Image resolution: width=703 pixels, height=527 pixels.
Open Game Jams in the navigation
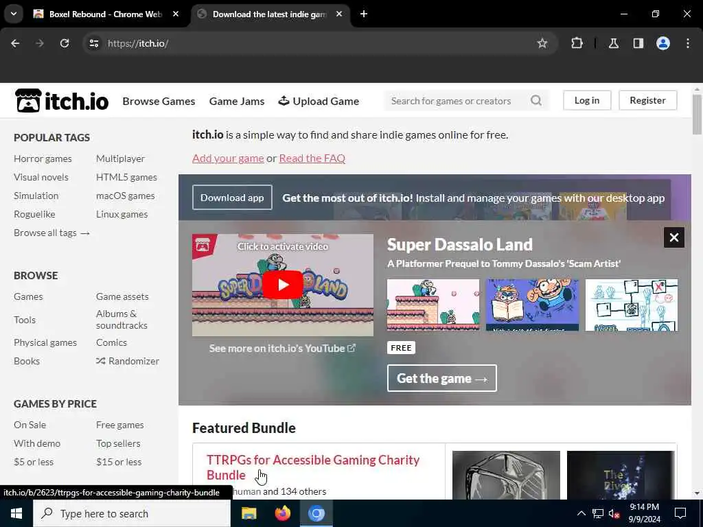click(x=237, y=102)
